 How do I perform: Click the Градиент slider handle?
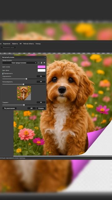coord(24,105)
